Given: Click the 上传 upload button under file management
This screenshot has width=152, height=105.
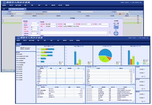Looking at the screenshot, I should 114,23.
